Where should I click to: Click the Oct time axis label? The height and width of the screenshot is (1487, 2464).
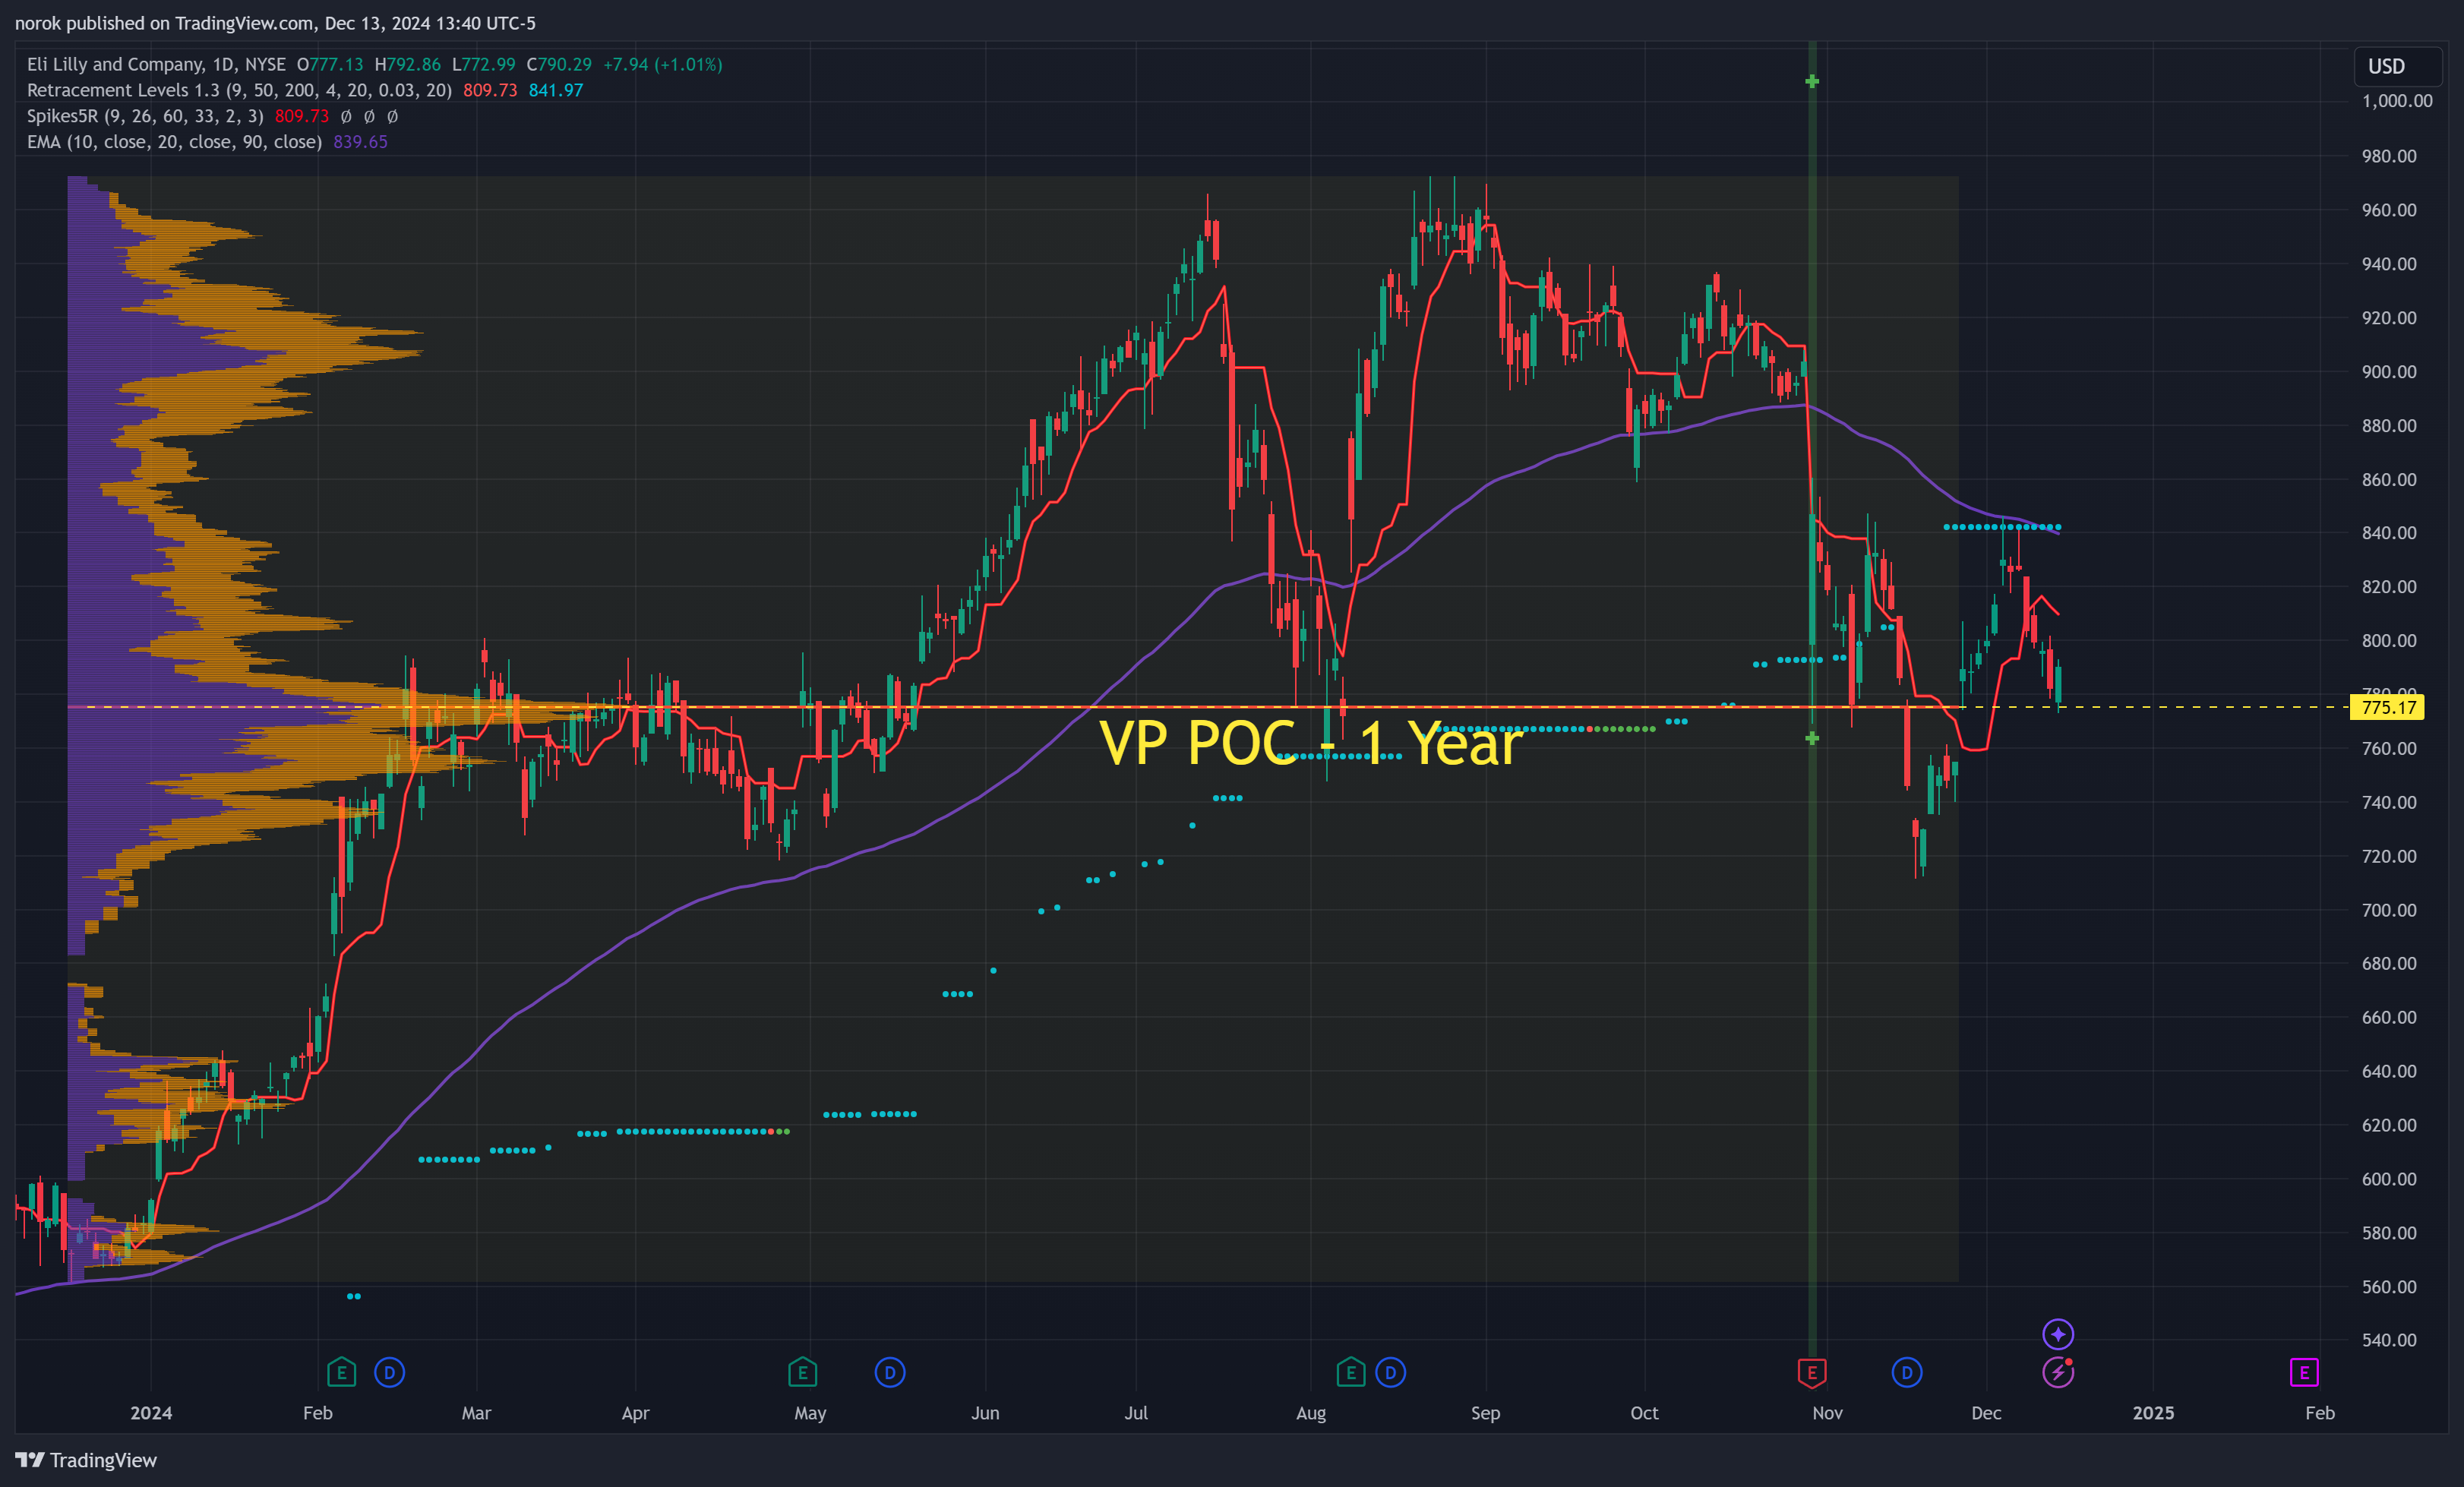pyautogui.click(x=1644, y=1413)
